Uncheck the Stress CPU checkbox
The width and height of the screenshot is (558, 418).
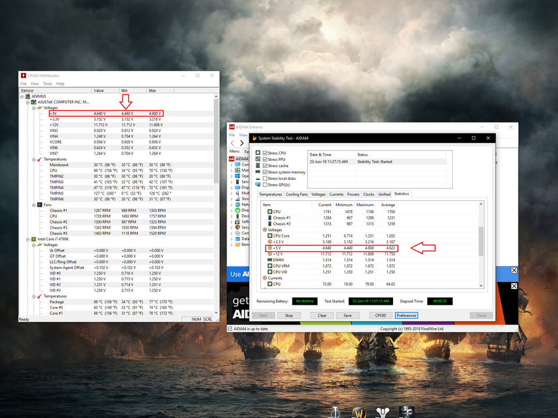265,153
